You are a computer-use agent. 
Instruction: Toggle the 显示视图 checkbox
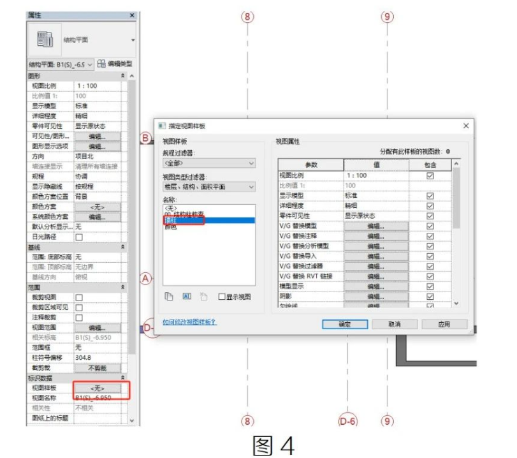pos(222,297)
